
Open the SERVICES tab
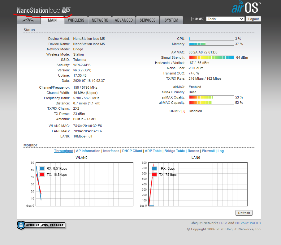148,20
